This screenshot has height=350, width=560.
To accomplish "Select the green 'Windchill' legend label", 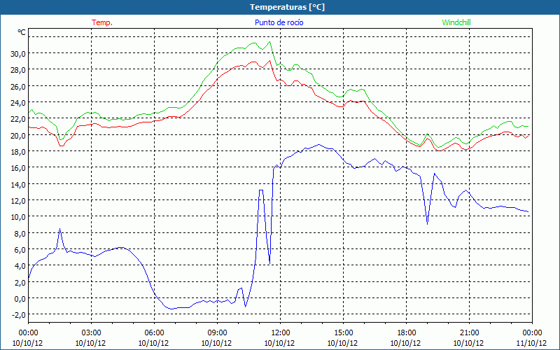I will pyautogui.click(x=456, y=22).
